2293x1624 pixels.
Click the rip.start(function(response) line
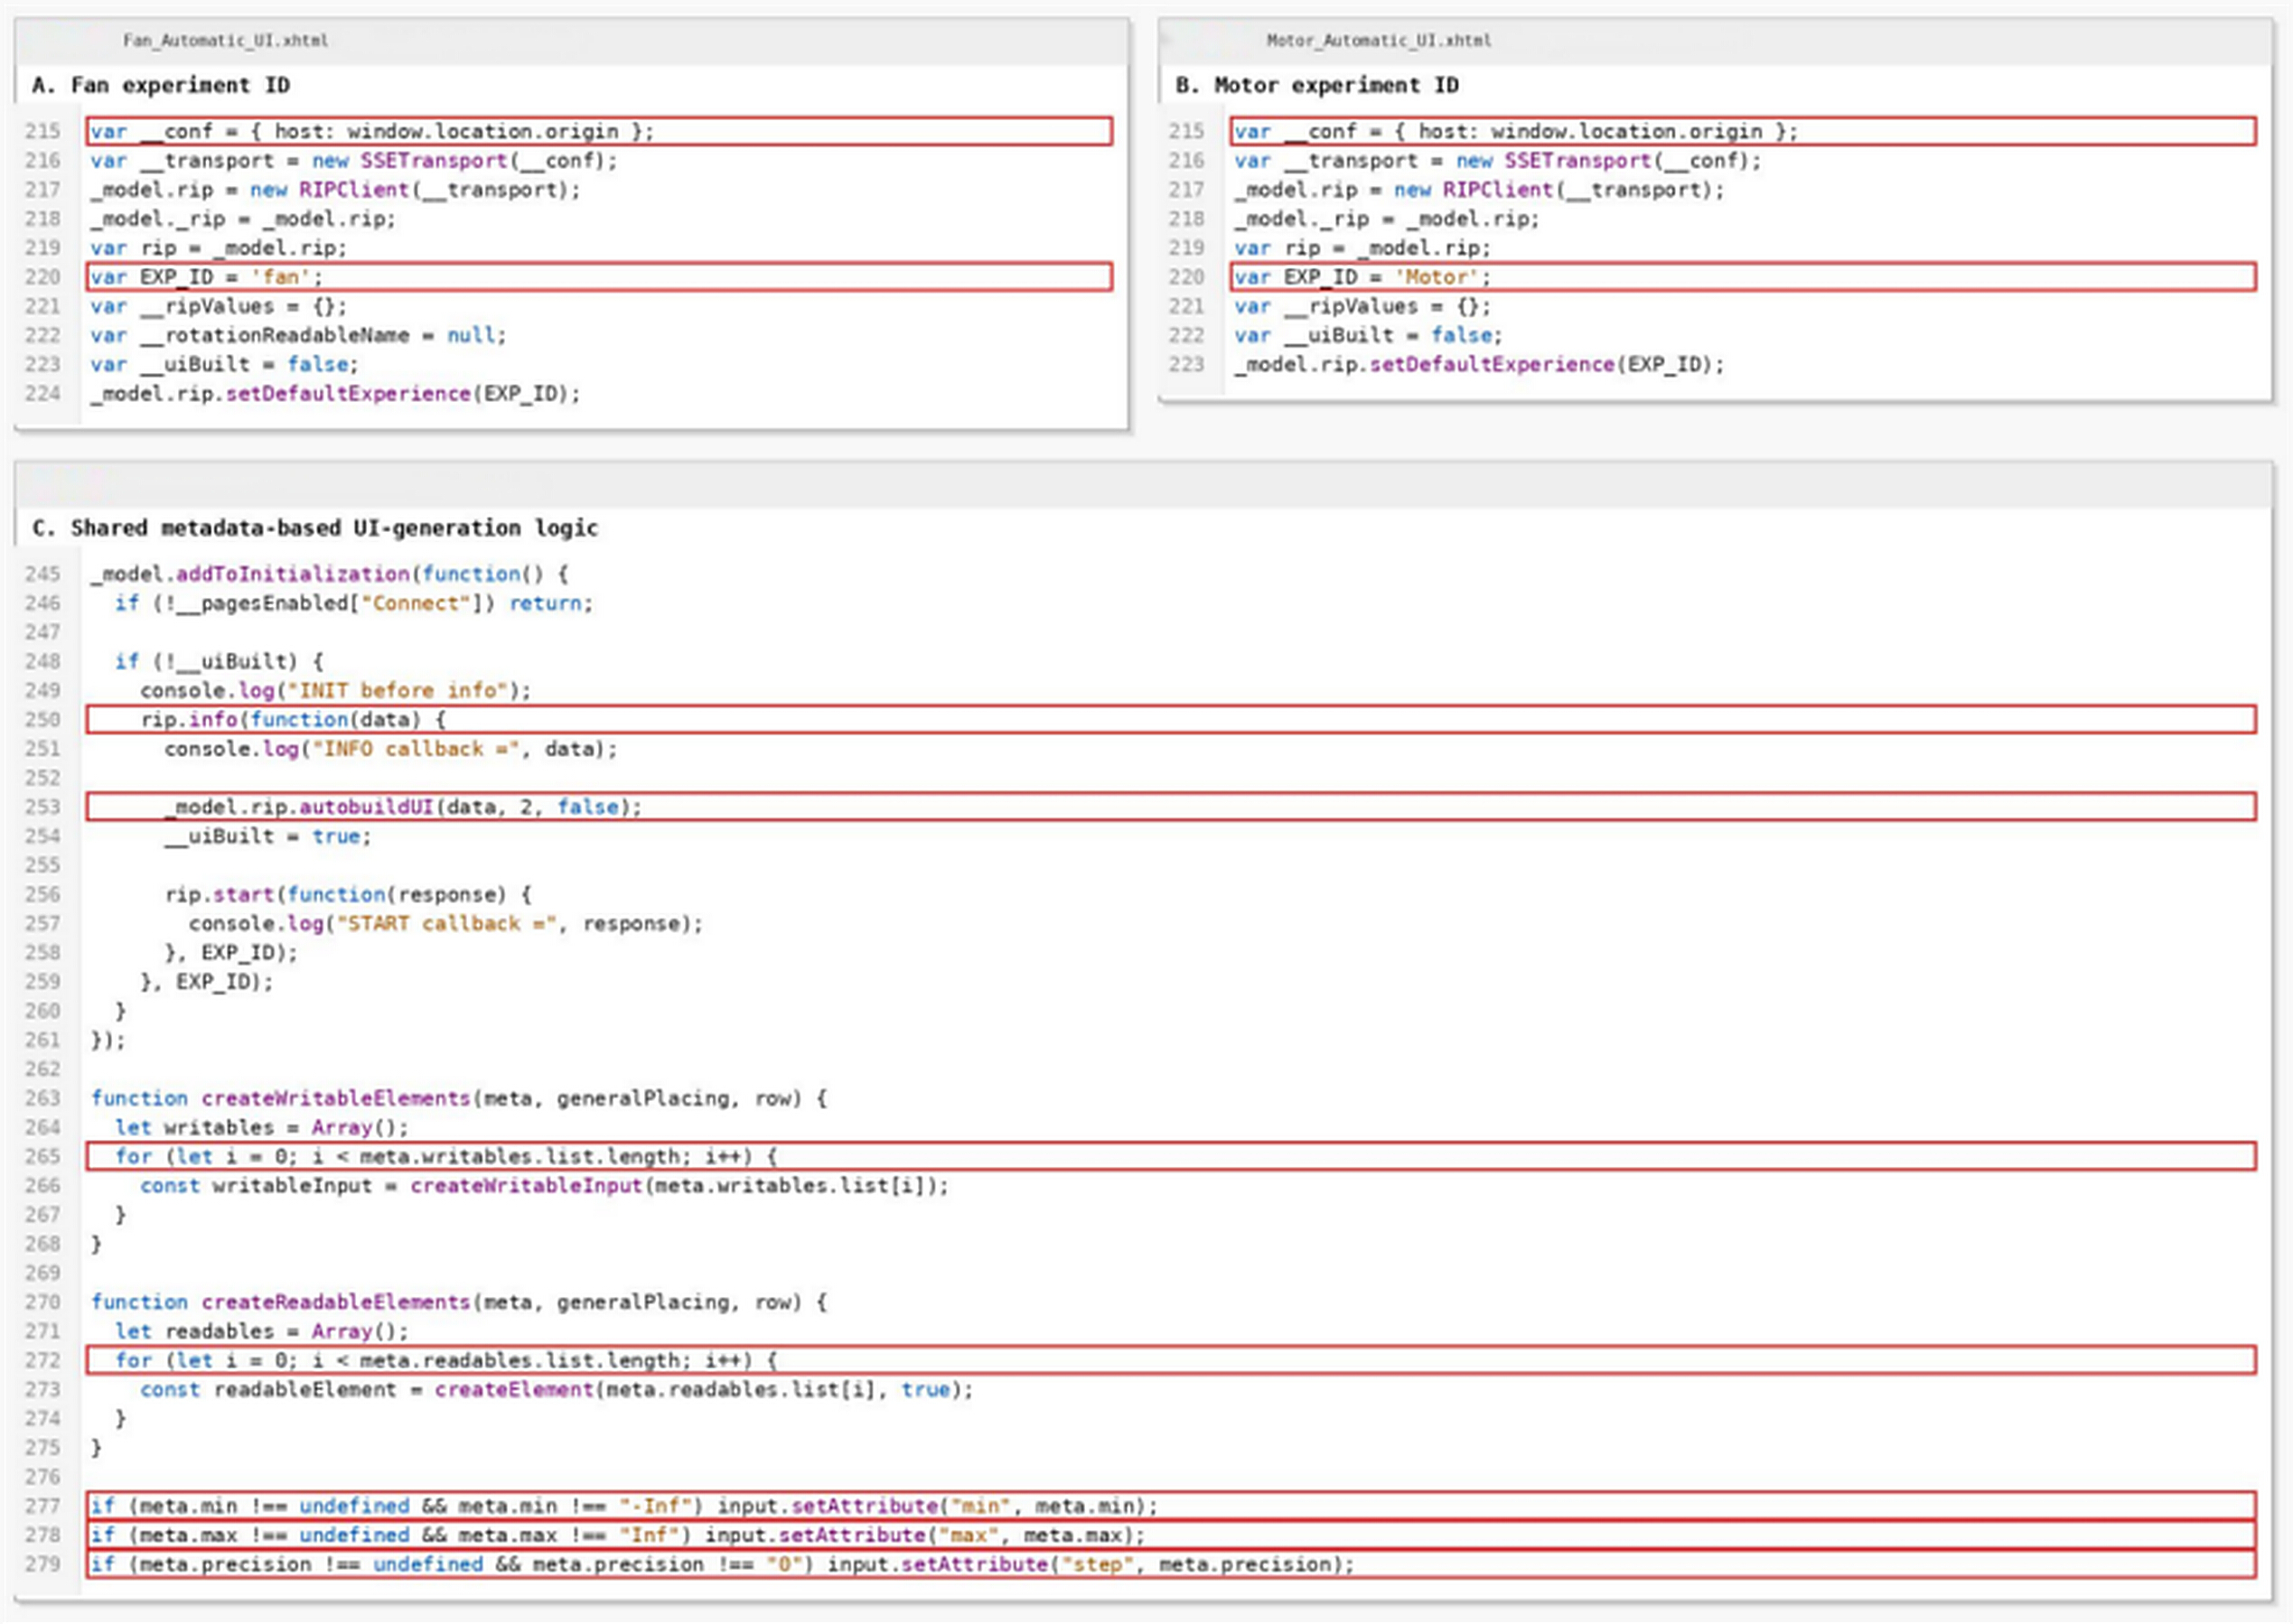[x=349, y=894]
